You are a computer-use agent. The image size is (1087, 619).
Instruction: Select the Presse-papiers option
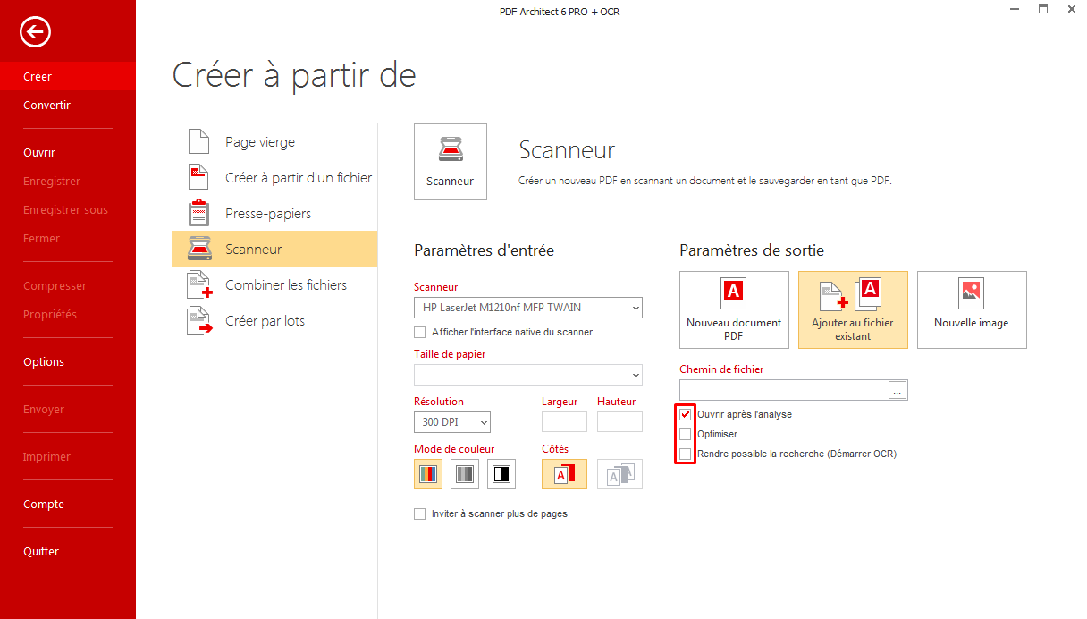click(274, 213)
